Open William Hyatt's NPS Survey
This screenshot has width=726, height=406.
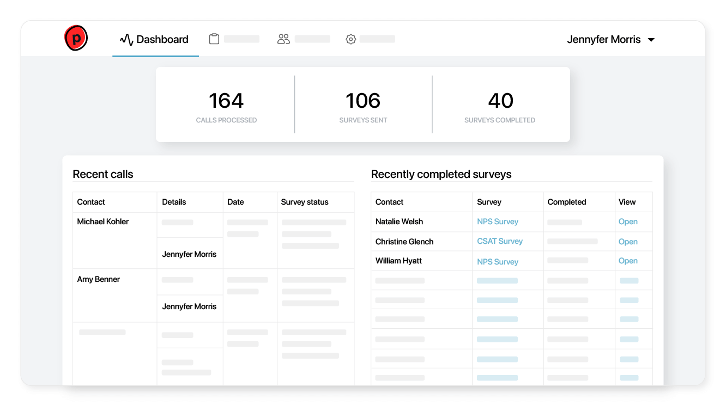(498, 261)
